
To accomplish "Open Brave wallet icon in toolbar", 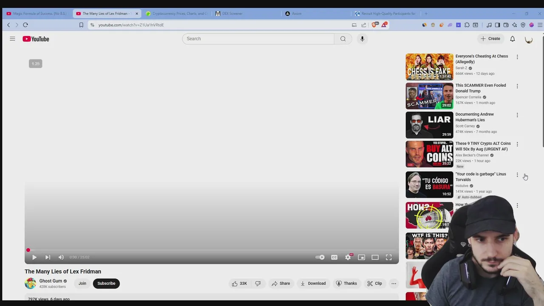I will (506, 25).
